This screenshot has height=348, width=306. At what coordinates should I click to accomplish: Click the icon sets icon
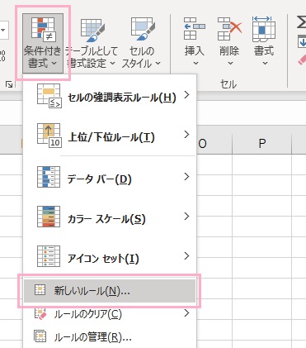[49, 256]
